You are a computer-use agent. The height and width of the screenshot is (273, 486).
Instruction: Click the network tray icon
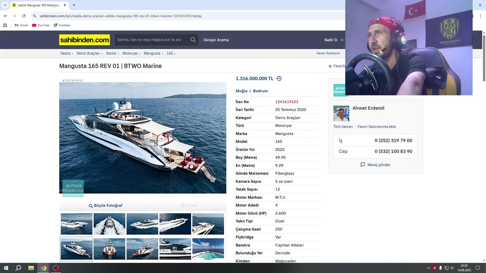(447, 268)
